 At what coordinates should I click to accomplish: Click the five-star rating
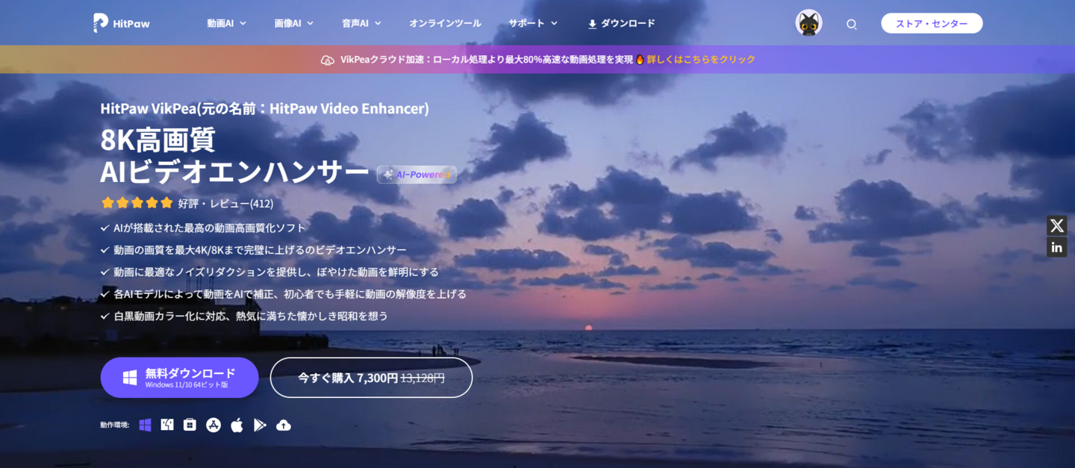pyautogui.click(x=137, y=203)
